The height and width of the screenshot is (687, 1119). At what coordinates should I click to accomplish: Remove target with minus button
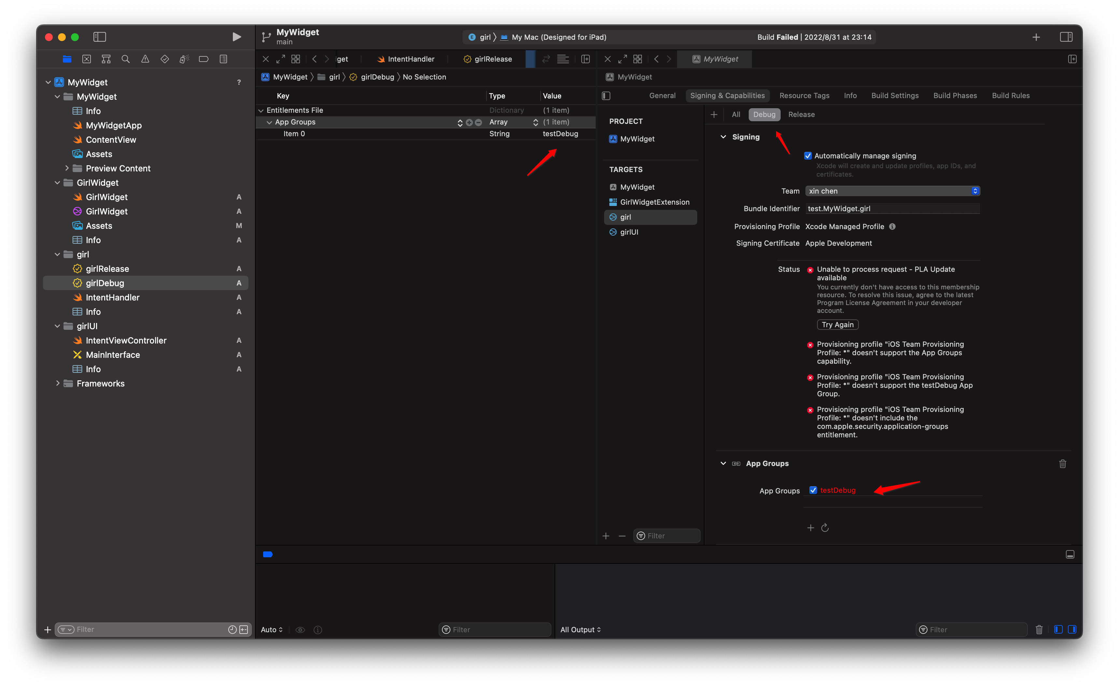coord(622,536)
